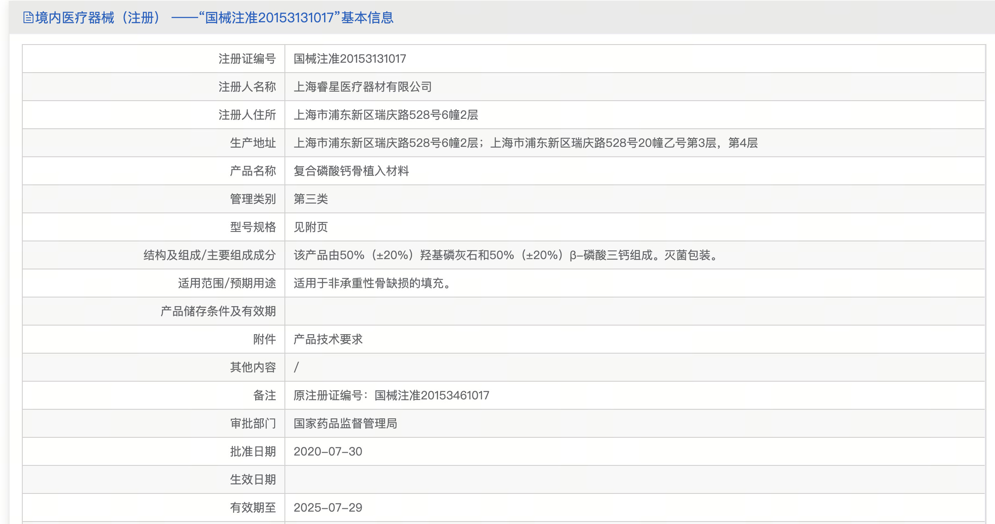
Task: Click the 注册人住所 label
Action: (247, 115)
